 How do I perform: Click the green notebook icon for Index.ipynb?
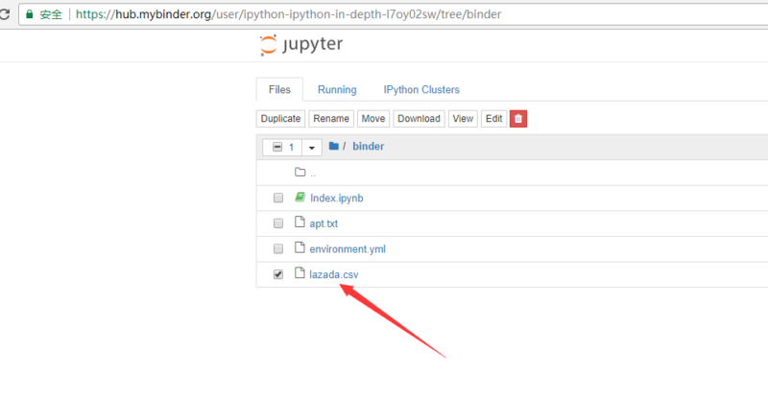tap(300, 198)
